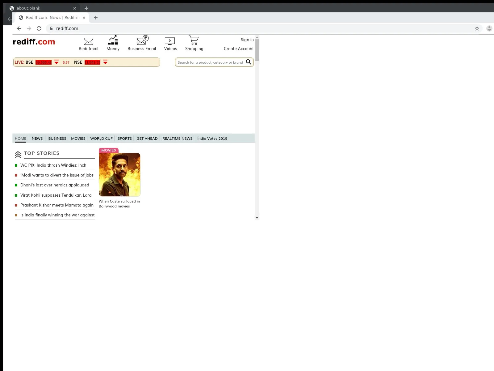This screenshot has width=494, height=371.
Task: Click the BSE down arrow indicator
Action: point(57,62)
